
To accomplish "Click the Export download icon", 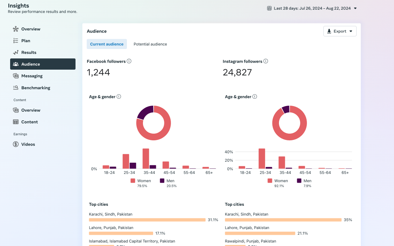I will pyautogui.click(x=329, y=31).
